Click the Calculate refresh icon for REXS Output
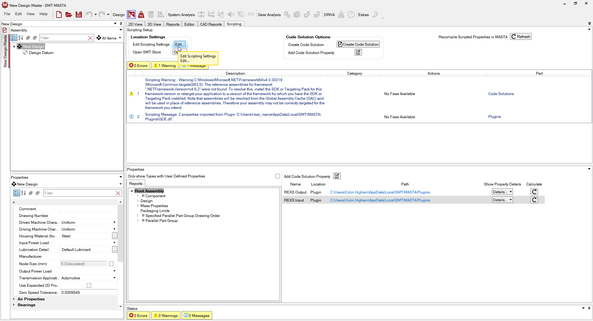This screenshot has height=321, width=593. (534, 192)
